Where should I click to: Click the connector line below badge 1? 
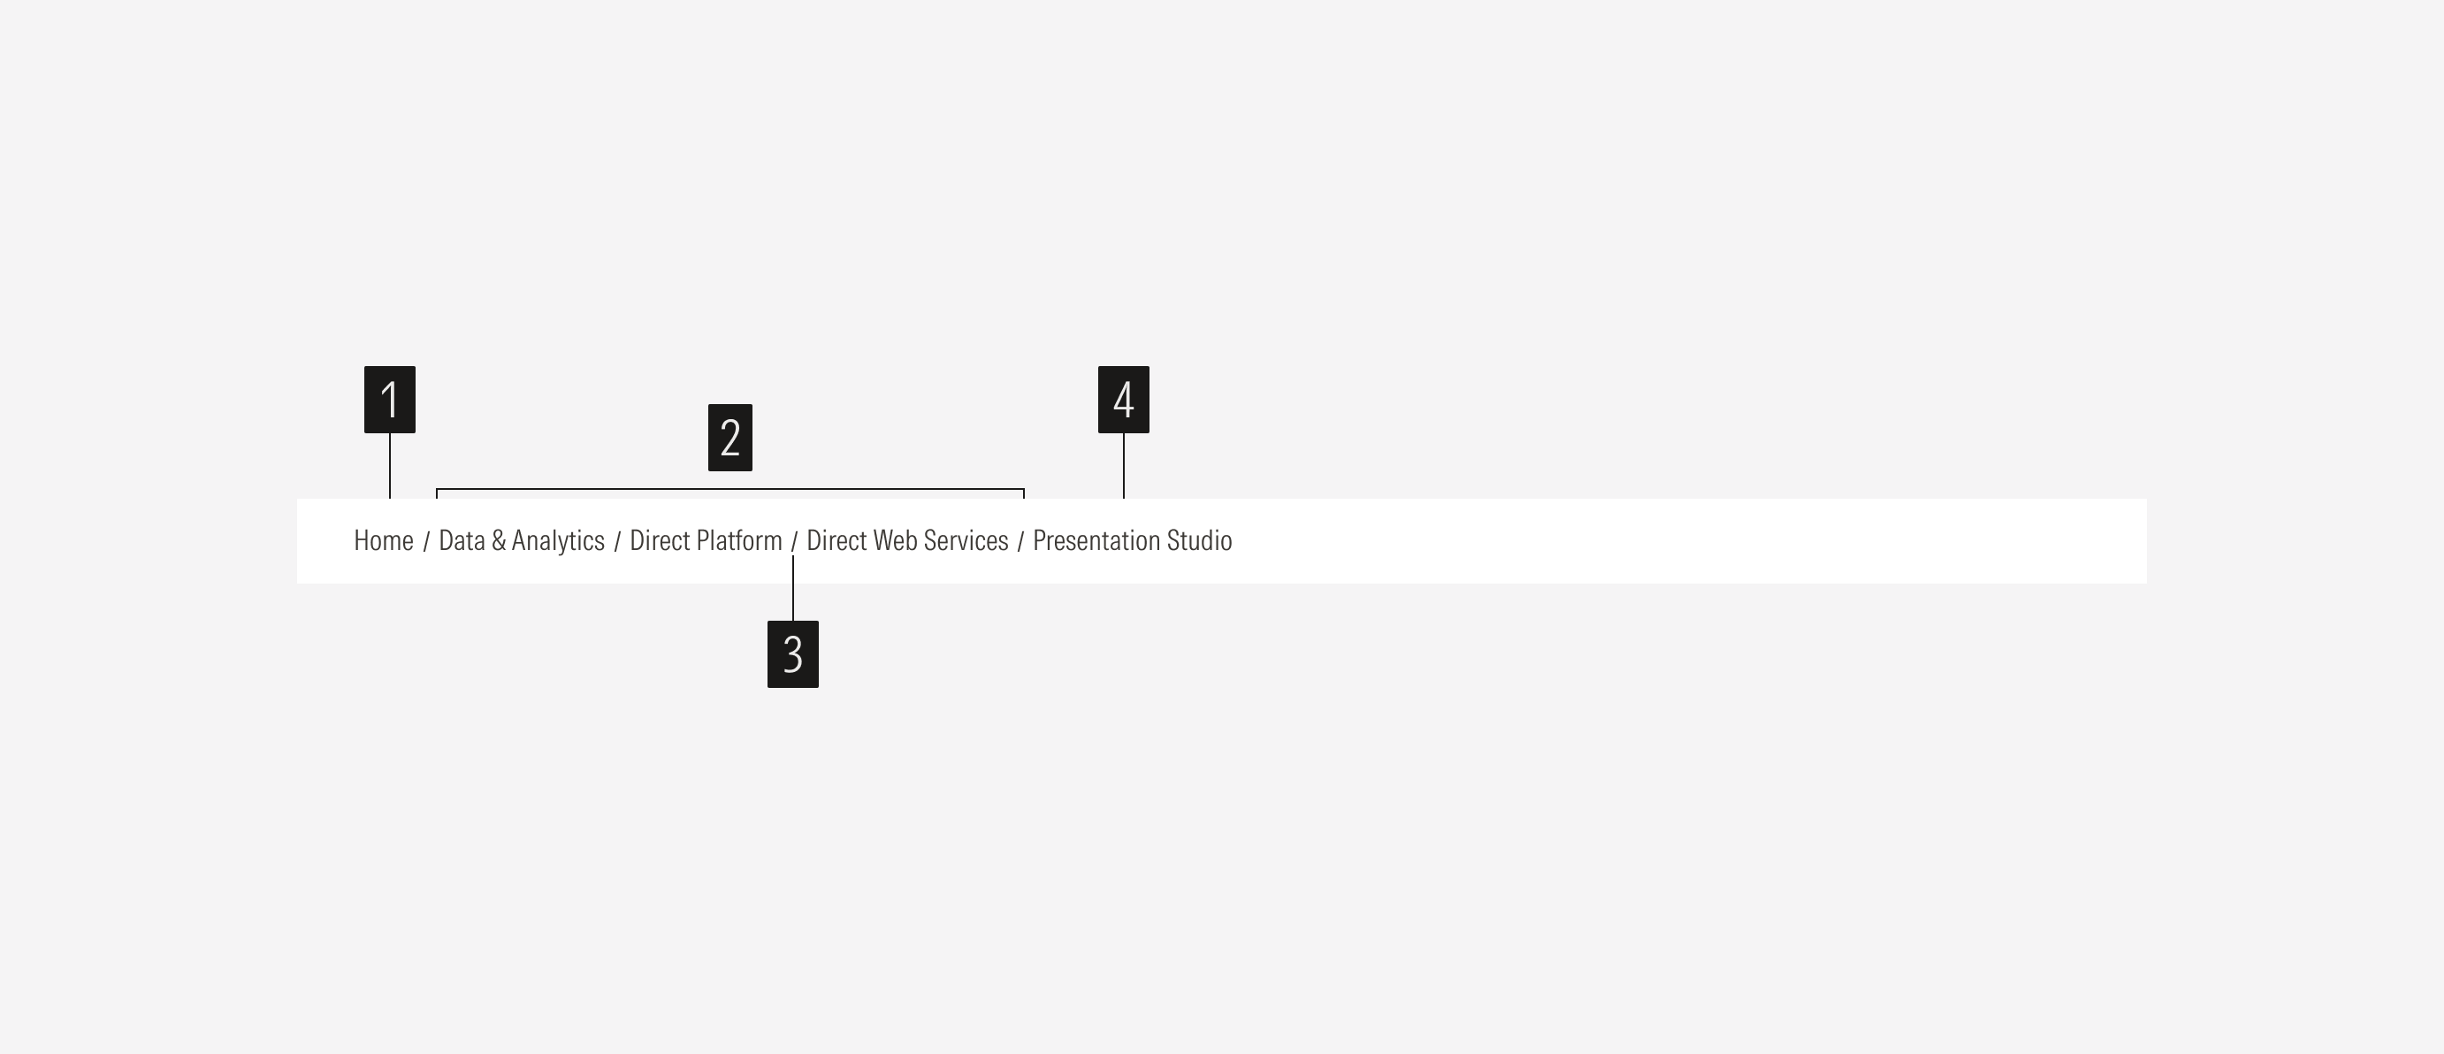click(390, 465)
